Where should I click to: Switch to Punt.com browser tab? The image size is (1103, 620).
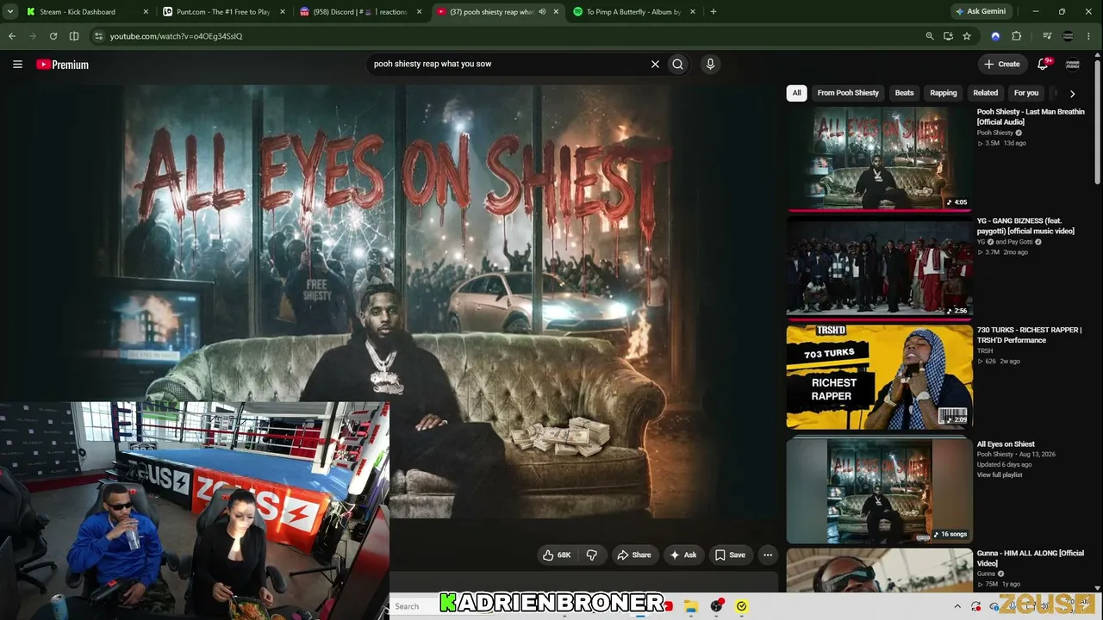223,12
